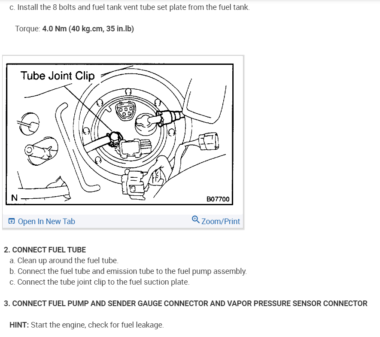Click the Zoom/Print magnifier icon

click(x=195, y=219)
